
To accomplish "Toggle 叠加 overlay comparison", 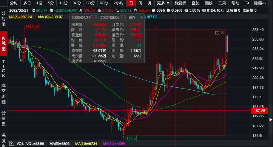I will (x=195, y=3).
